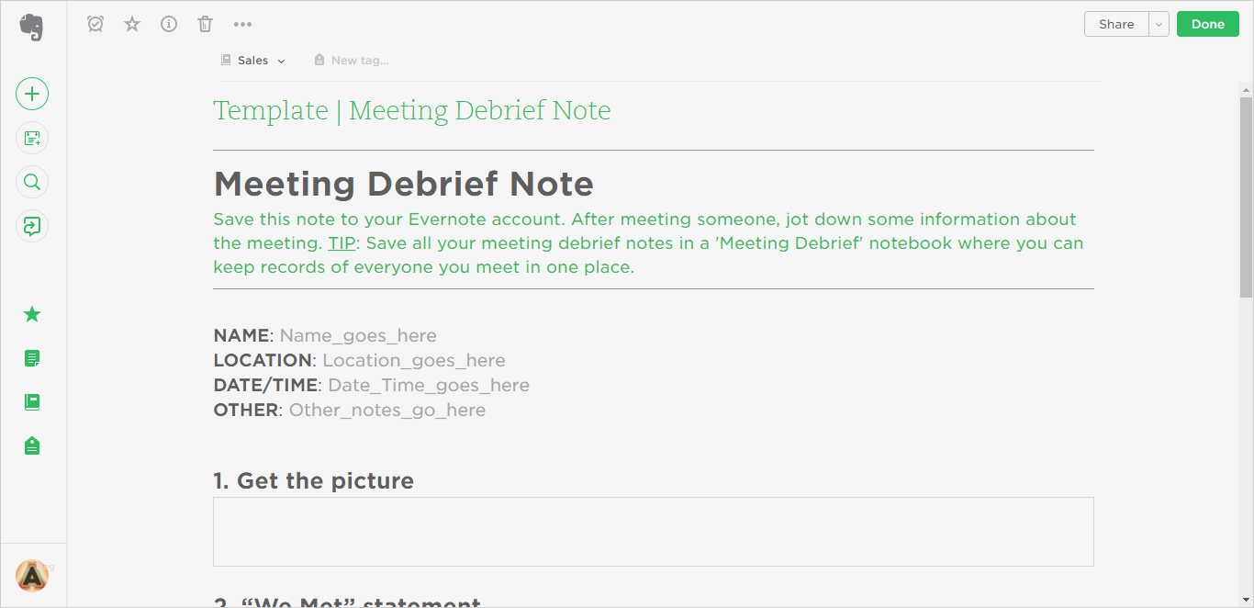The height and width of the screenshot is (608, 1254).
Task: Set a reminder with alarm clock icon
Action: (x=95, y=24)
